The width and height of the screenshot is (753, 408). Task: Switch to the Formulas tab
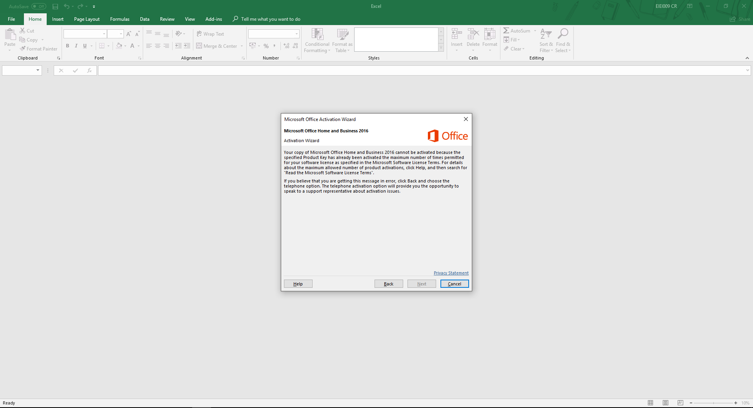(120, 19)
